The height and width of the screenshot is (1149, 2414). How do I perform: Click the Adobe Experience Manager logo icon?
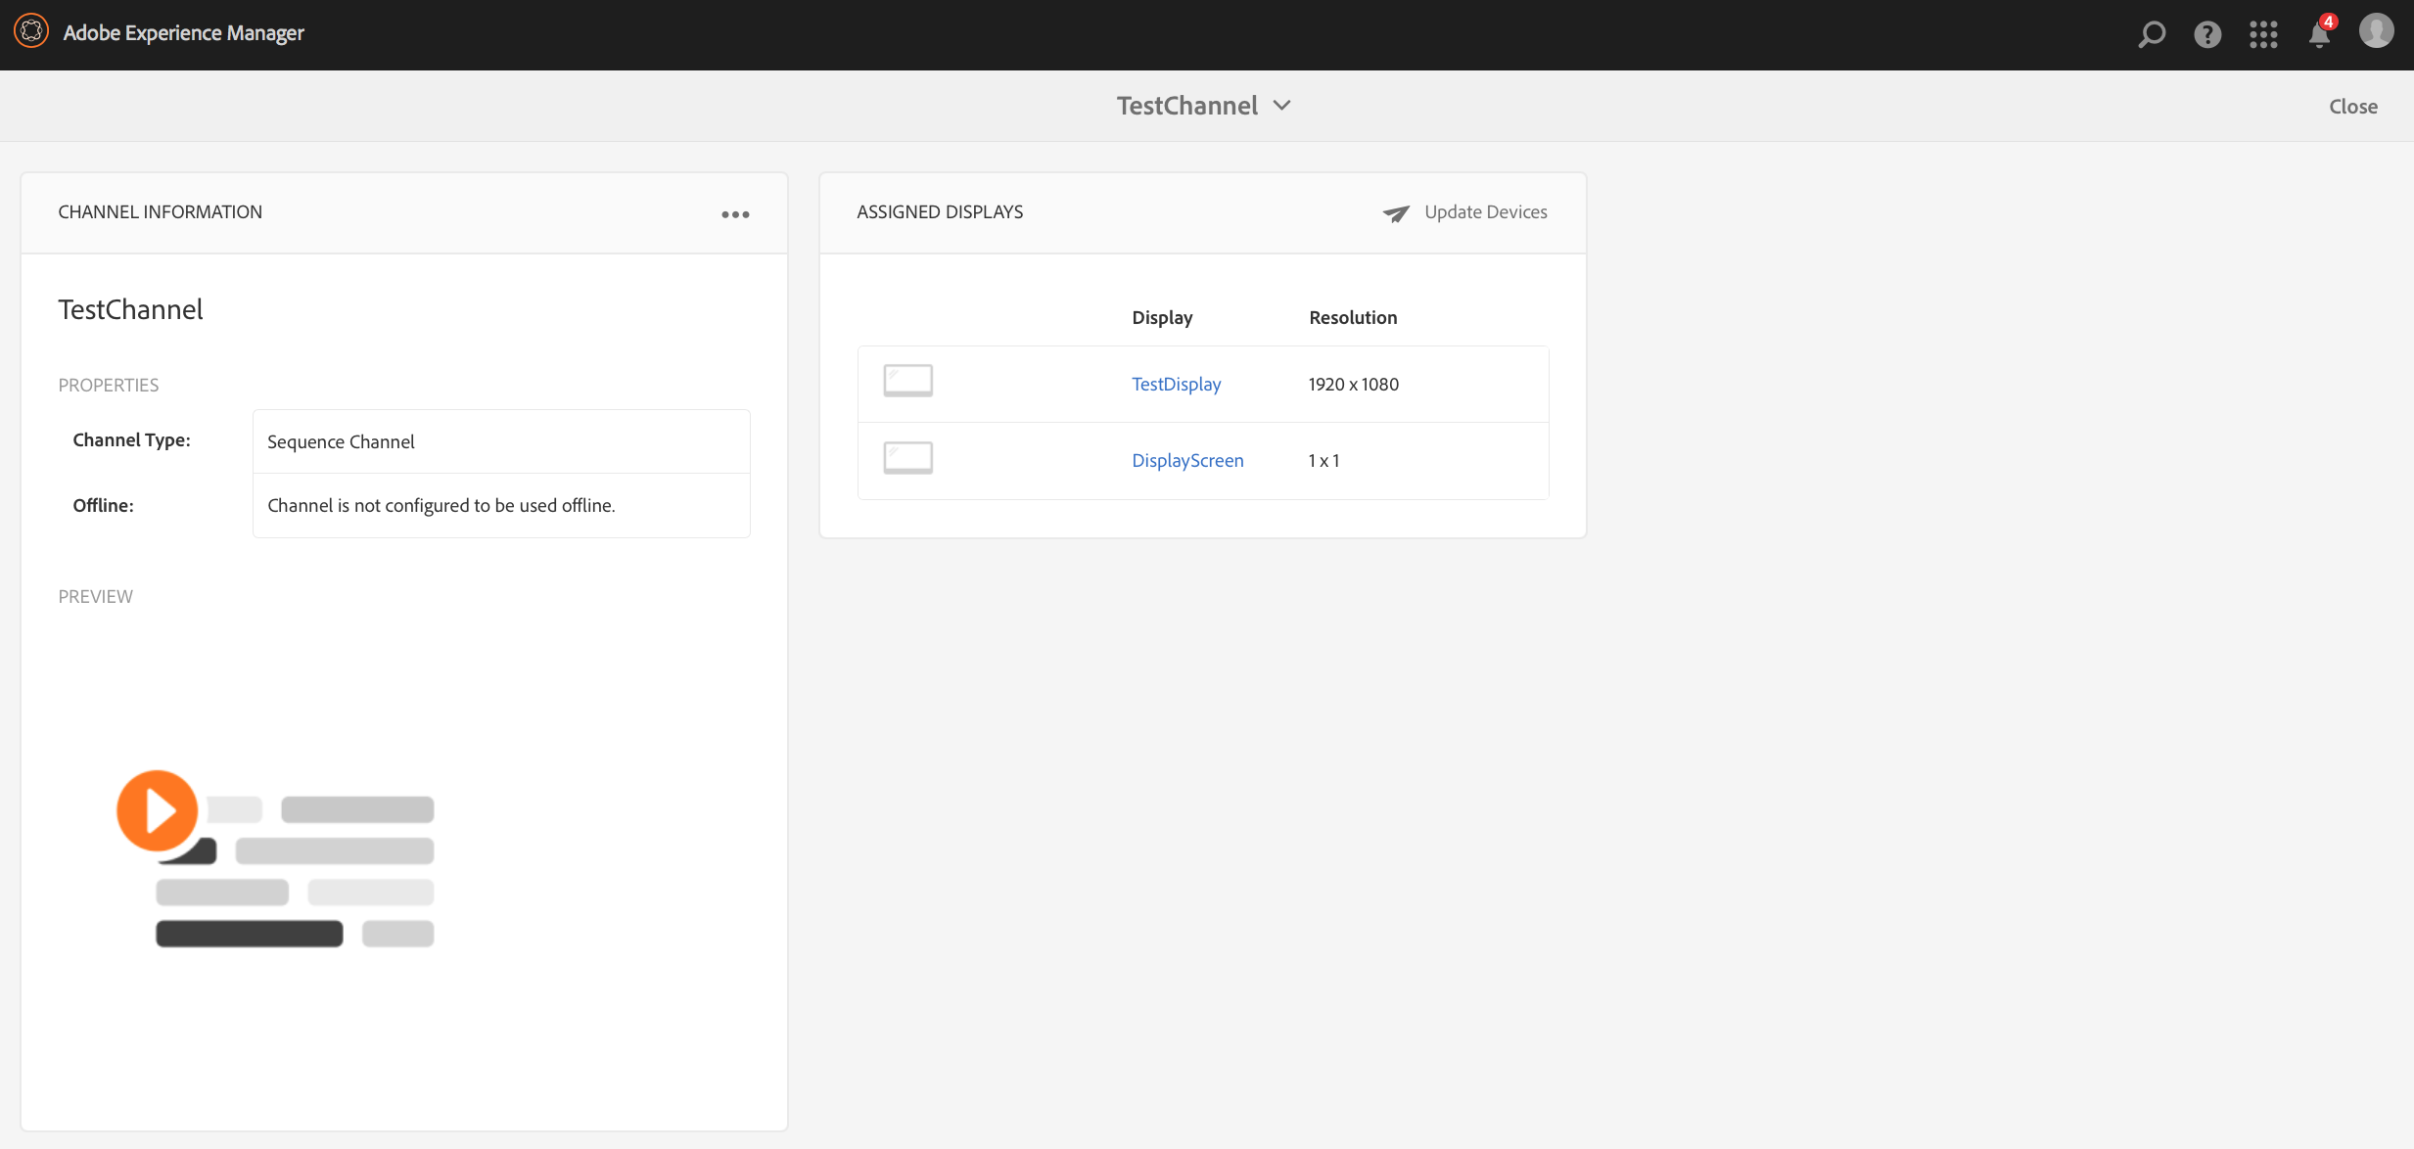(31, 32)
